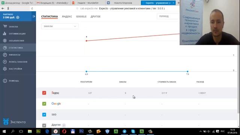Switch to Никита Морозов browser tab

tap(123, 3)
